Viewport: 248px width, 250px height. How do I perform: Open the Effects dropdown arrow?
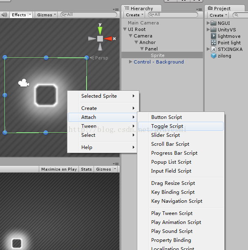click(x=30, y=15)
